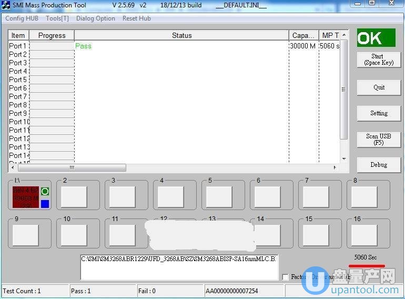
Task: Select the red drive I:\ slot tile
Action: (26, 197)
